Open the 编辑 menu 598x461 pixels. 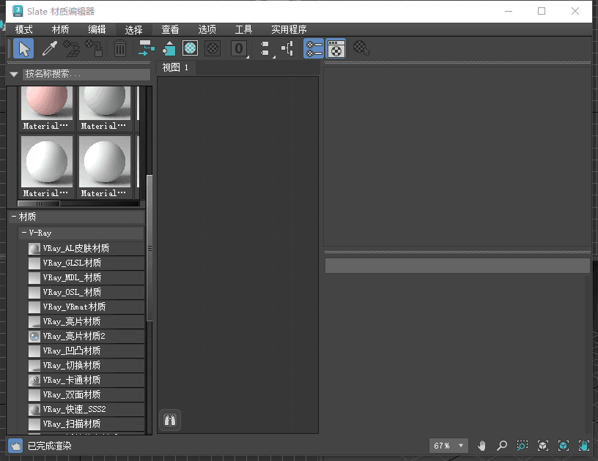click(97, 29)
